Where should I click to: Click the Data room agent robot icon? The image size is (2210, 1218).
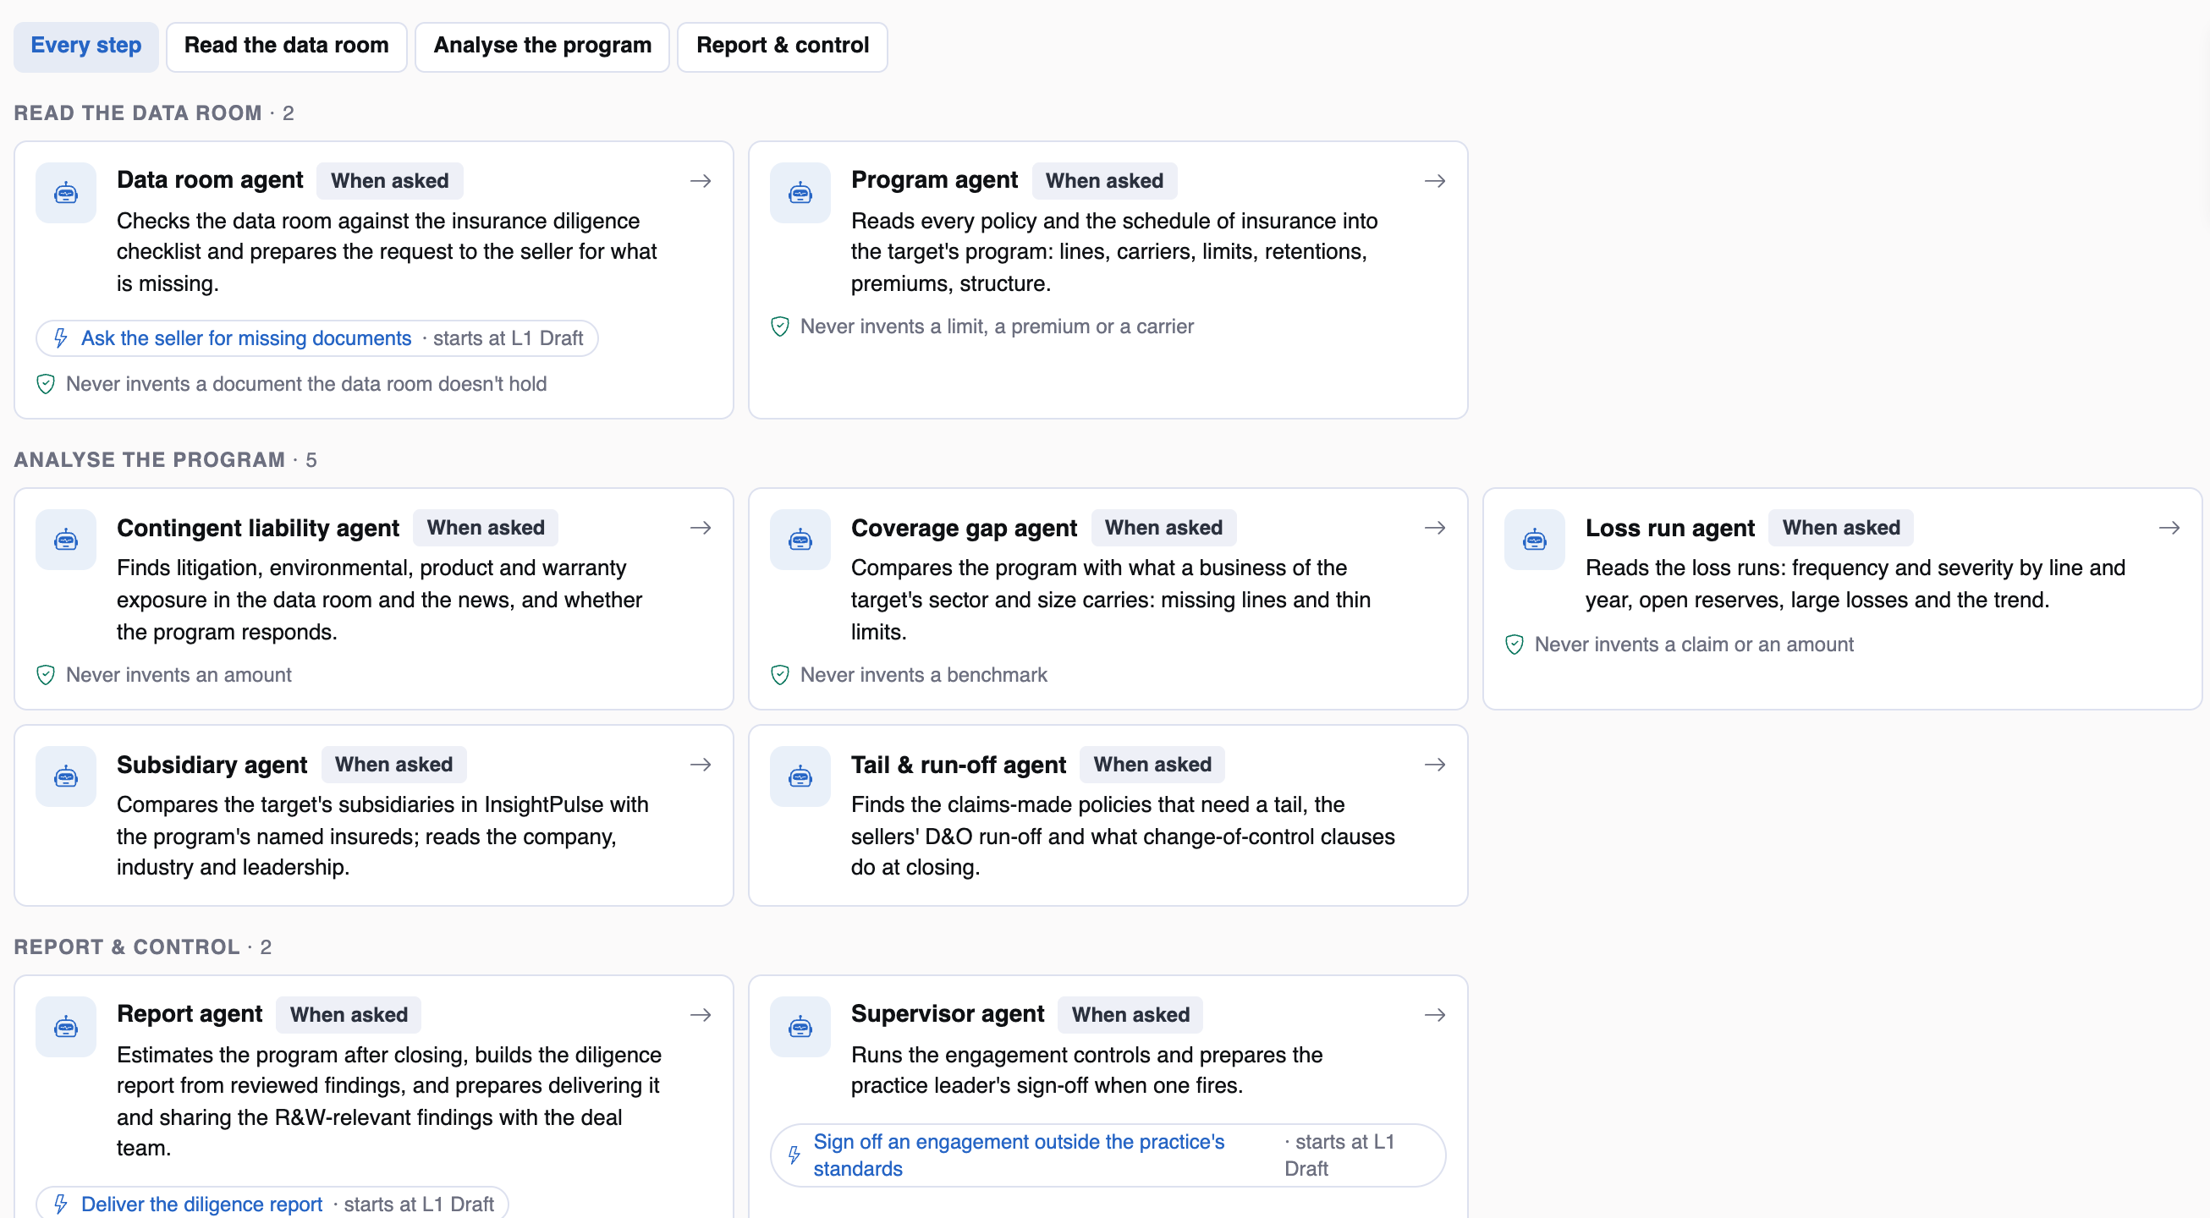[66, 193]
